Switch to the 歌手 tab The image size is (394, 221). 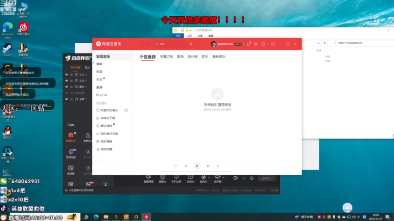(x=205, y=56)
